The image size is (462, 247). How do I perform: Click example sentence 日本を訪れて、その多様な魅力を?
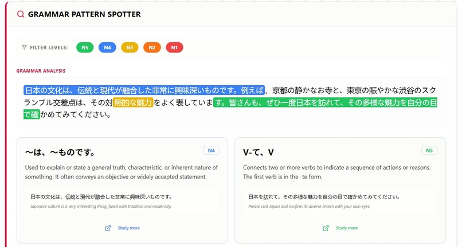(324, 197)
